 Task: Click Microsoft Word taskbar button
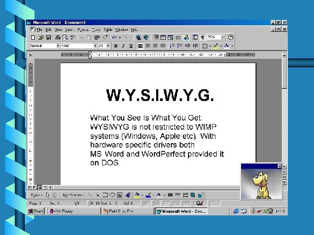click(x=181, y=211)
